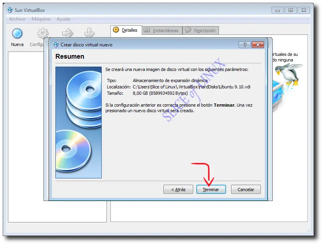Click the Cancelar button
Image resolution: width=323 pixels, height=245 pixels.
[x=246, y=189]
